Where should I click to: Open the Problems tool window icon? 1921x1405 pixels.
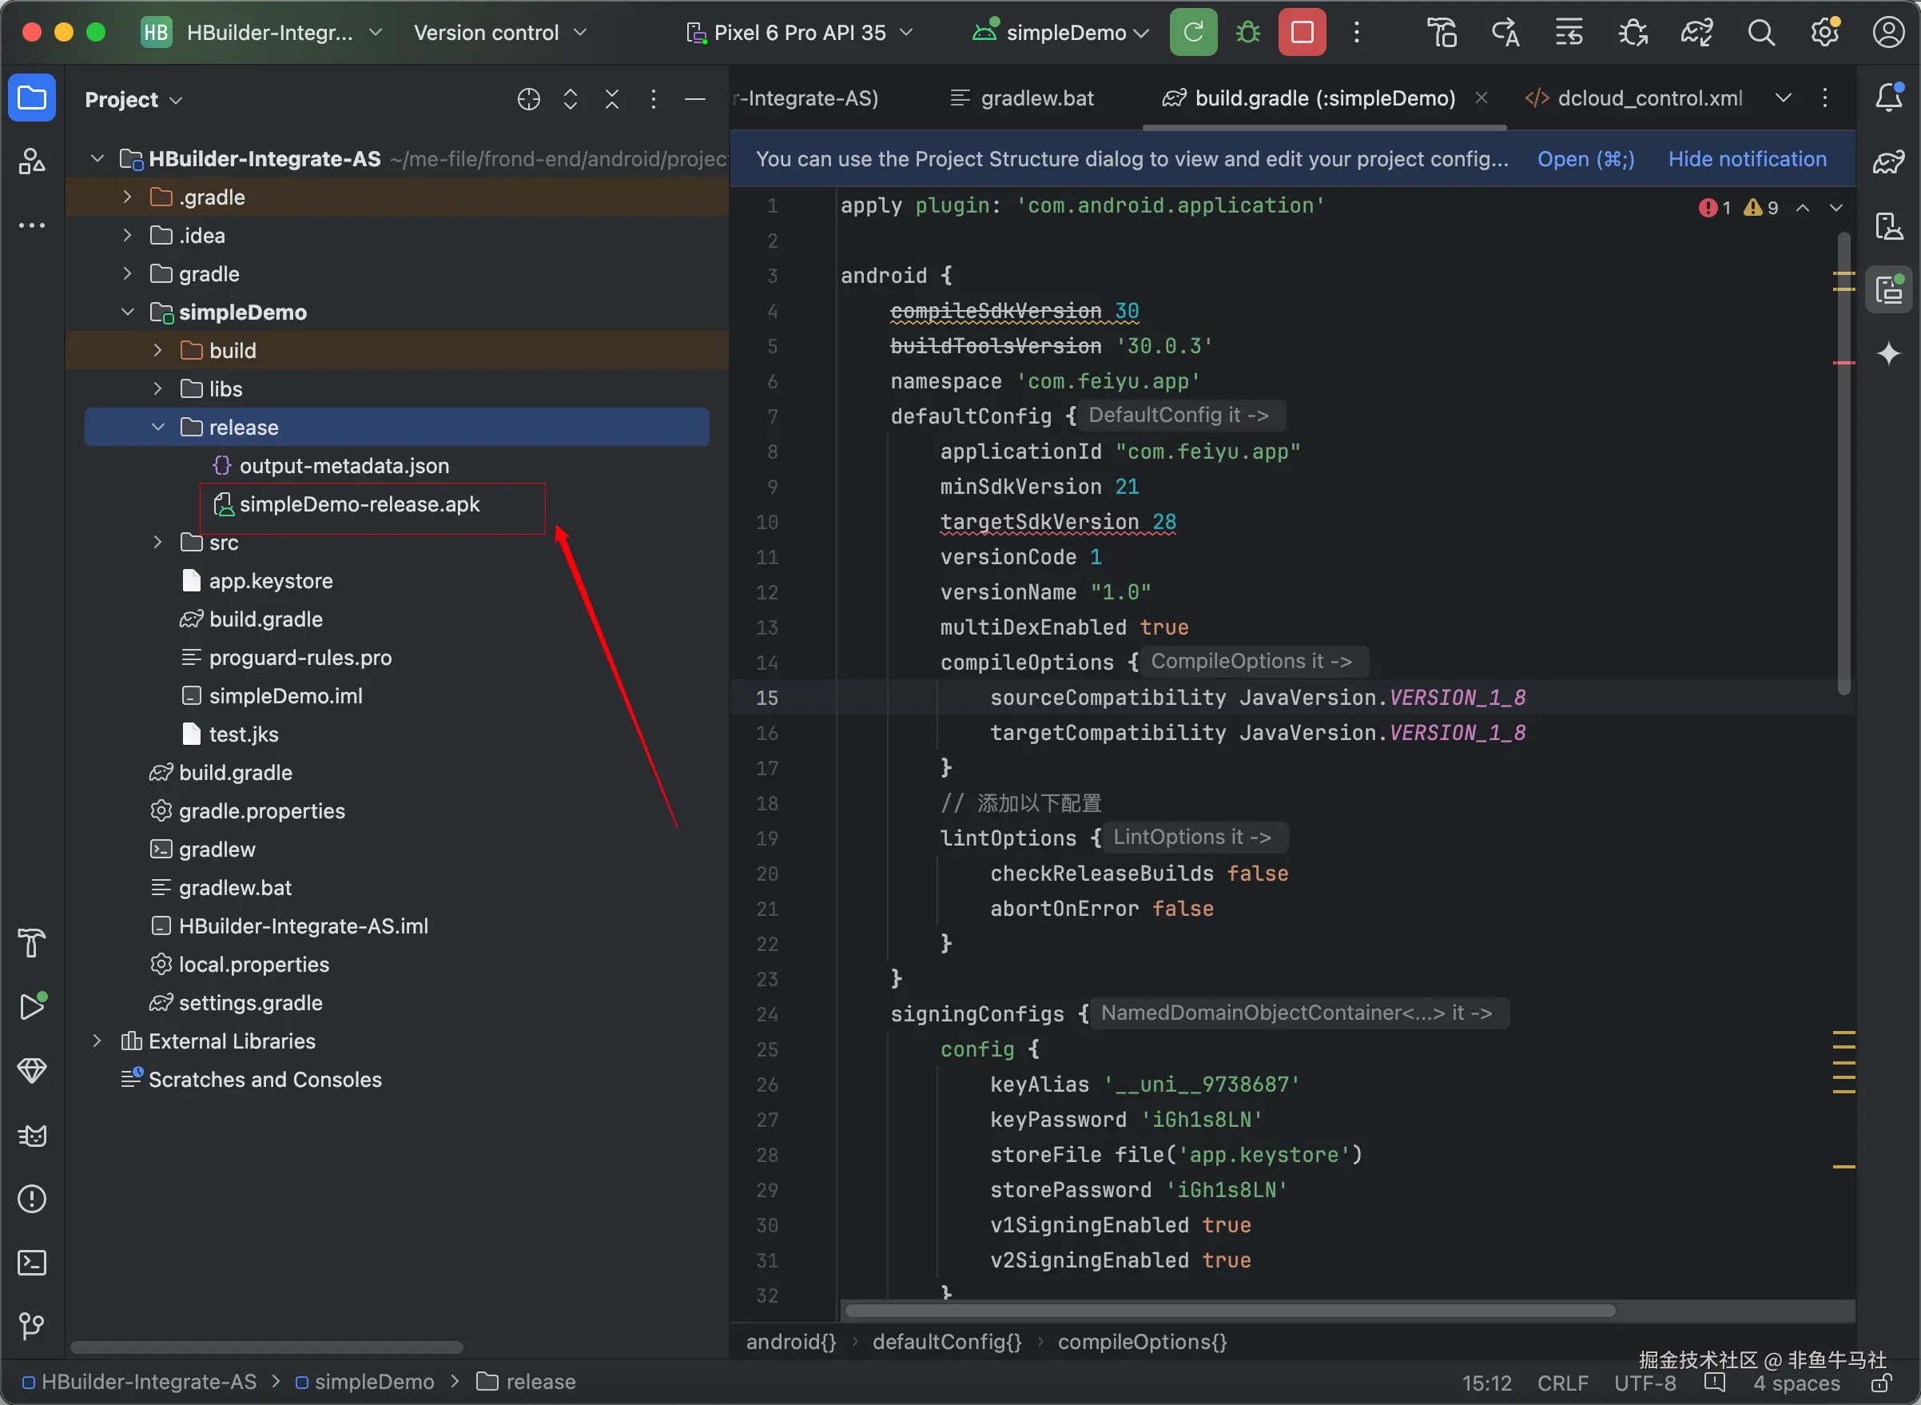[31, 1198]
